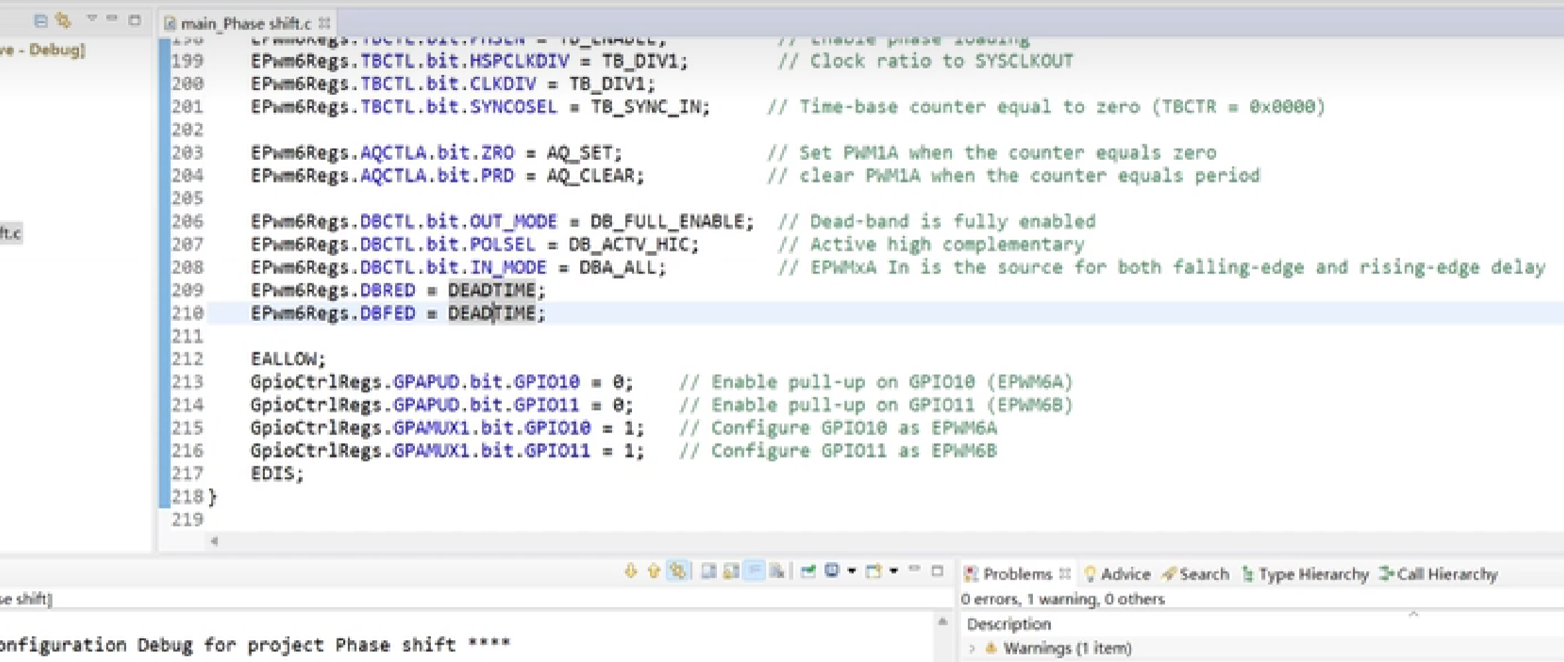Click AQCTLA.bit.PRD = AQ_CLEAR line

point(447,176)
